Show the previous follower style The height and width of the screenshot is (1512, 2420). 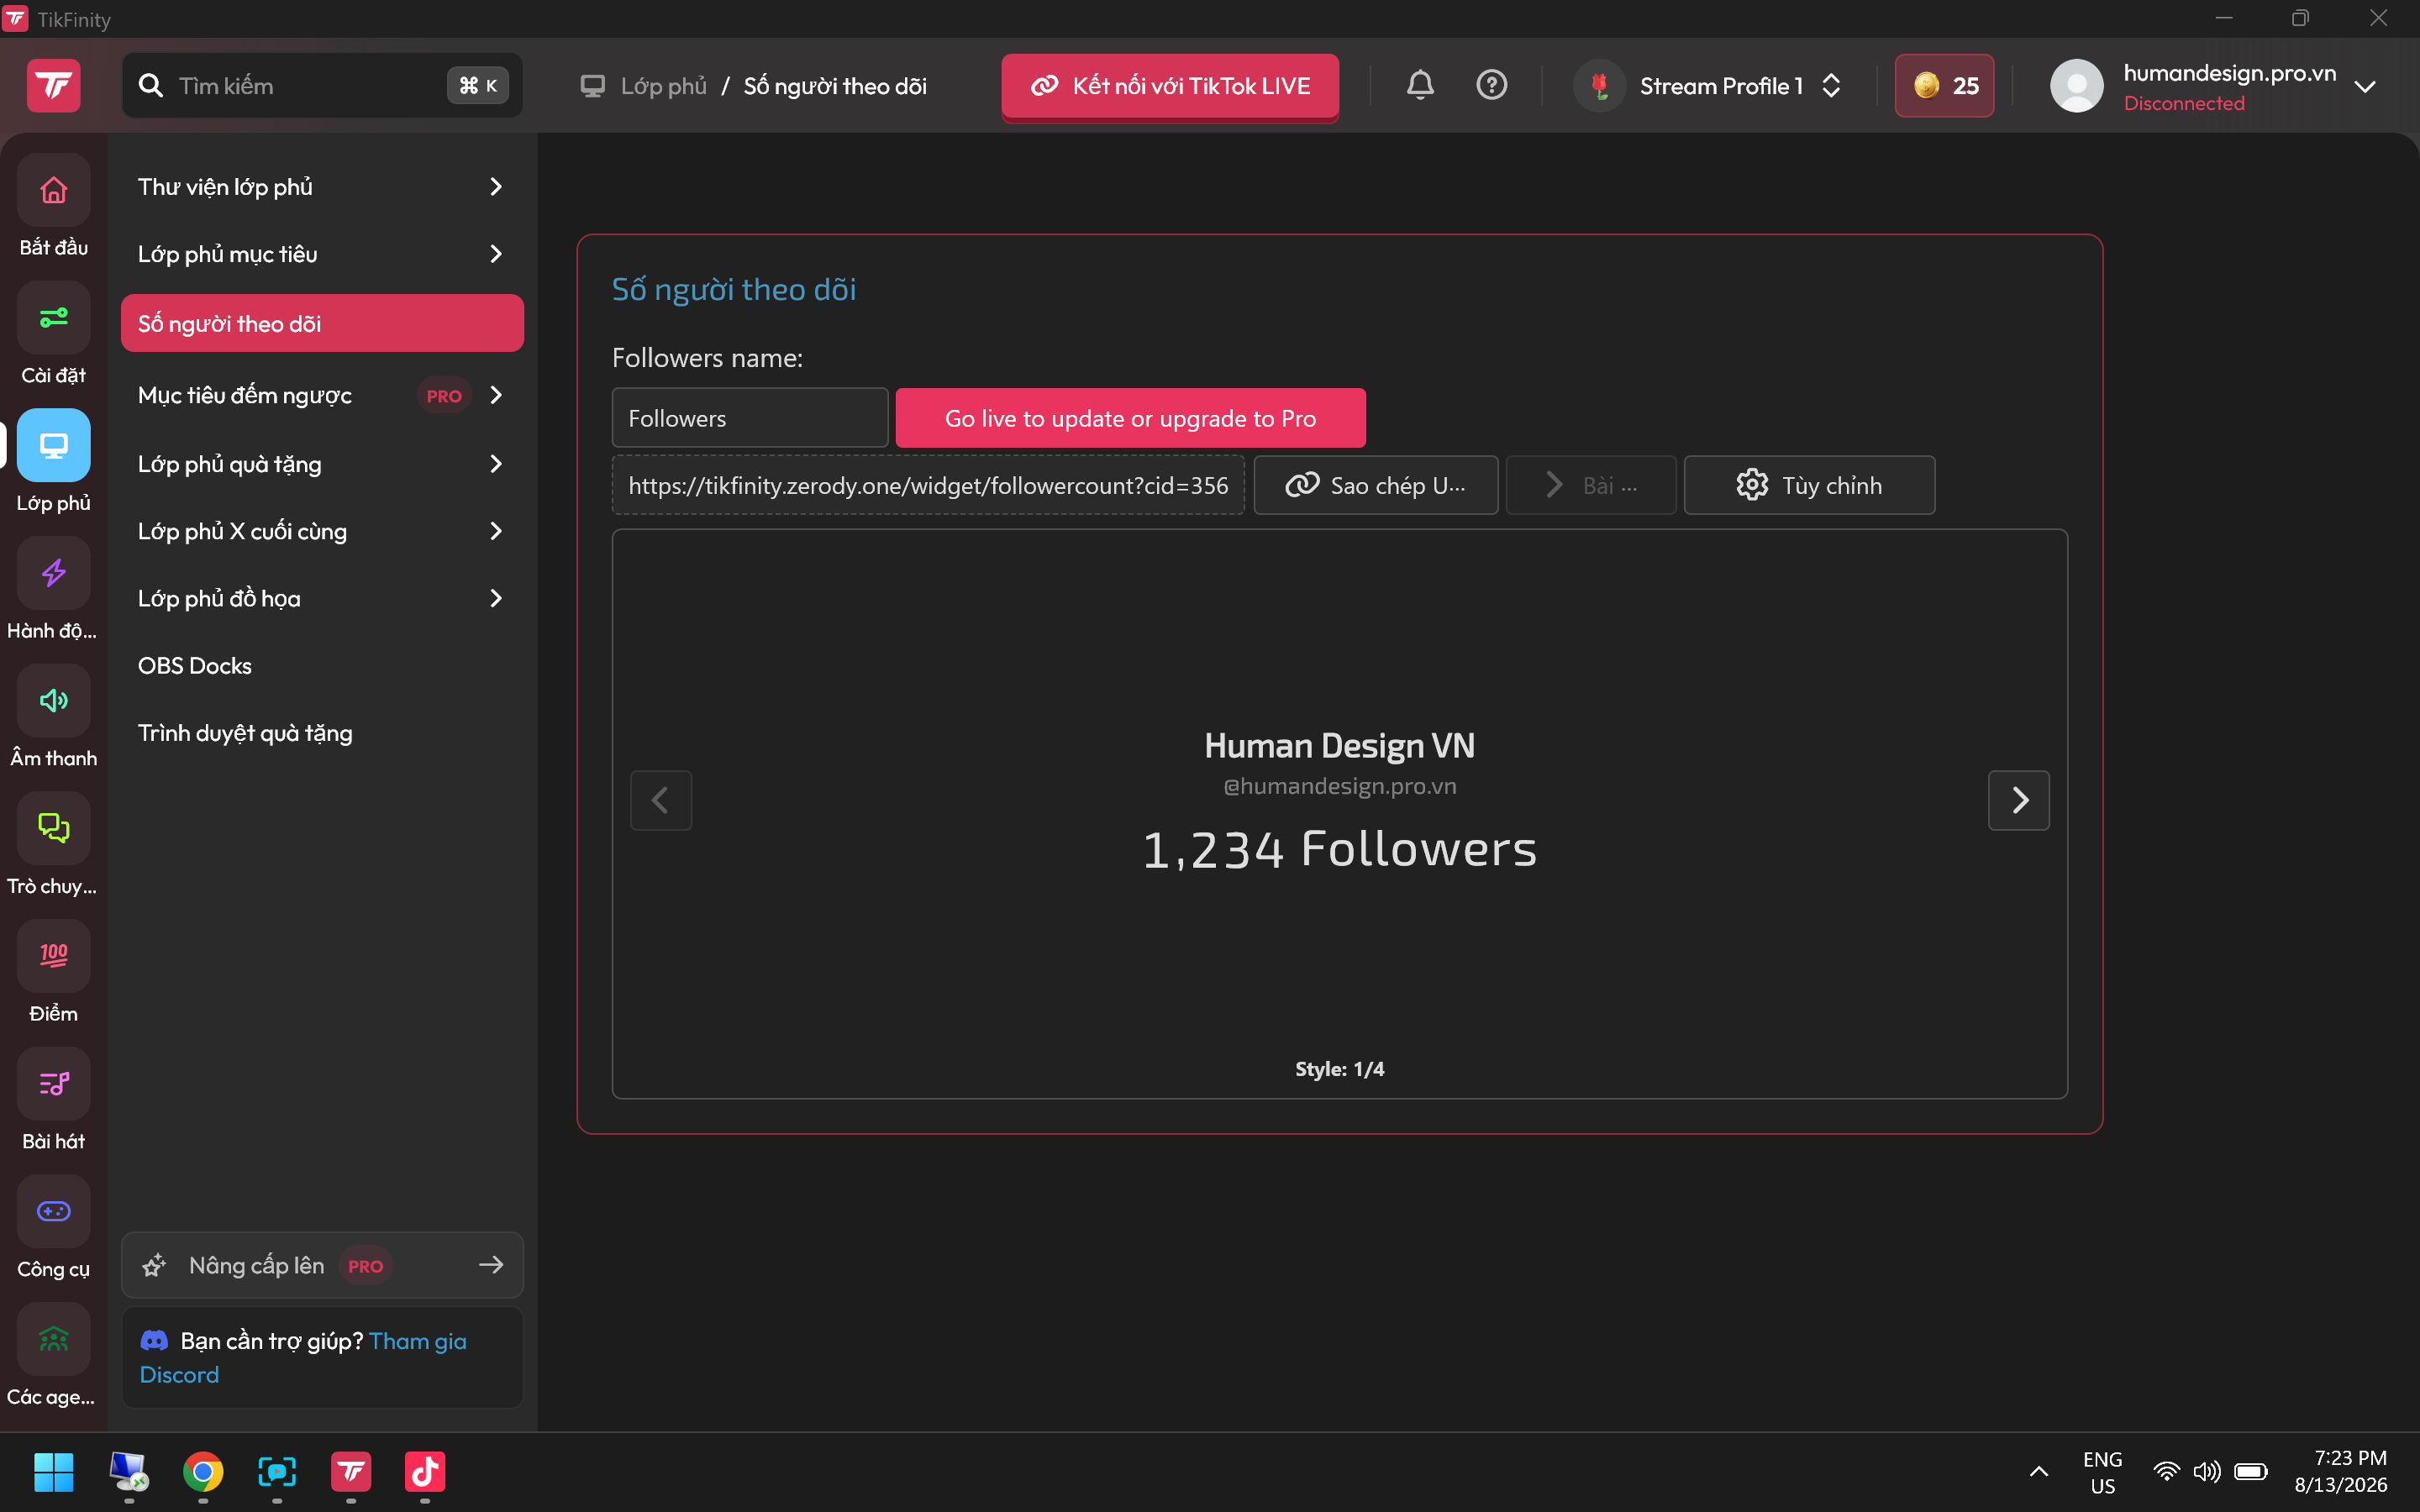tap(661, 800)
